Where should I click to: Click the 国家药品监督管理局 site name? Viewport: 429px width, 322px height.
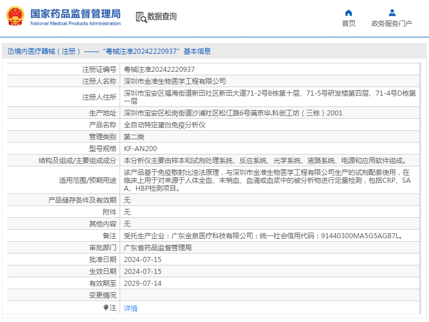(75, 14)
